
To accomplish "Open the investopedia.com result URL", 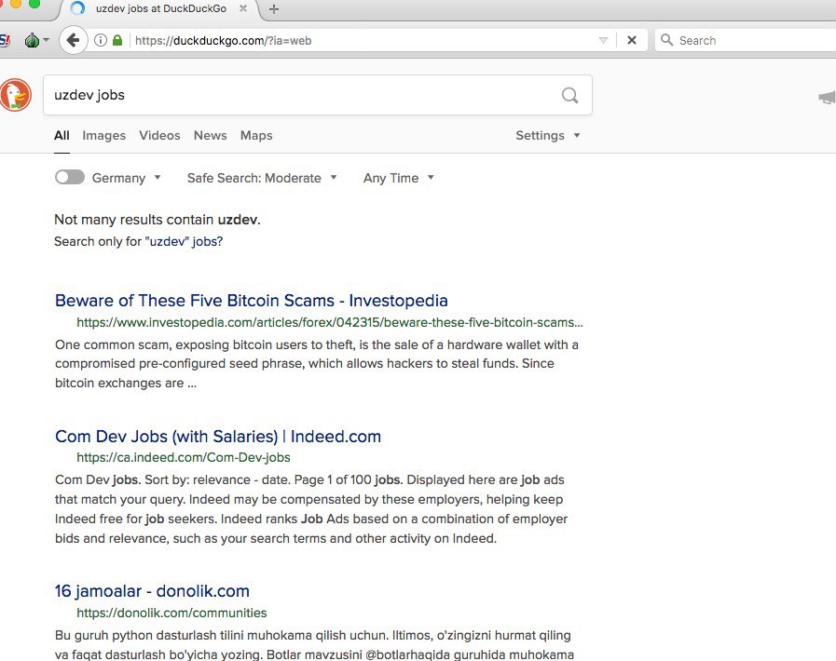I will [330, 322].
